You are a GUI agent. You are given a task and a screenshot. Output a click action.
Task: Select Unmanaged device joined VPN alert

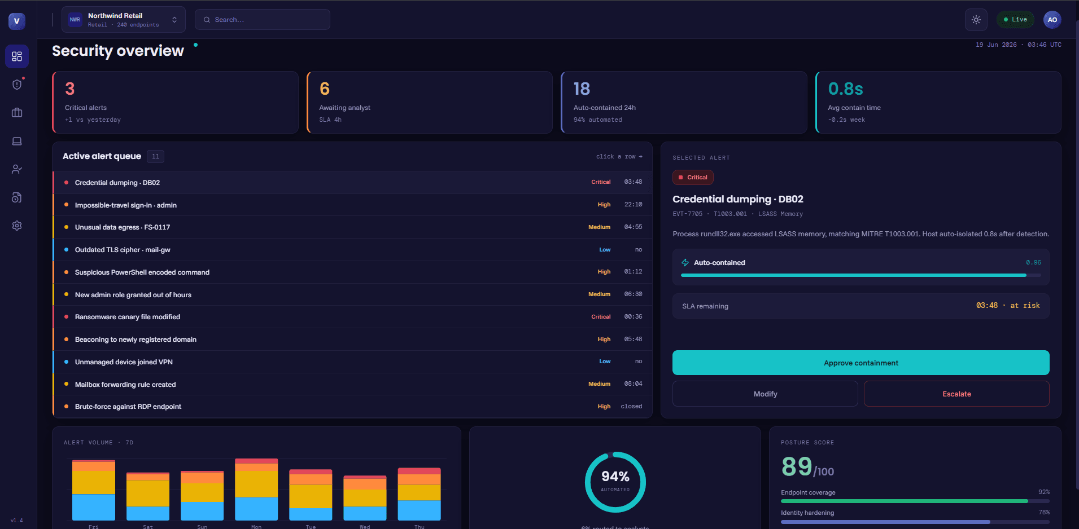pyautogui.click(x=352, y=362)
